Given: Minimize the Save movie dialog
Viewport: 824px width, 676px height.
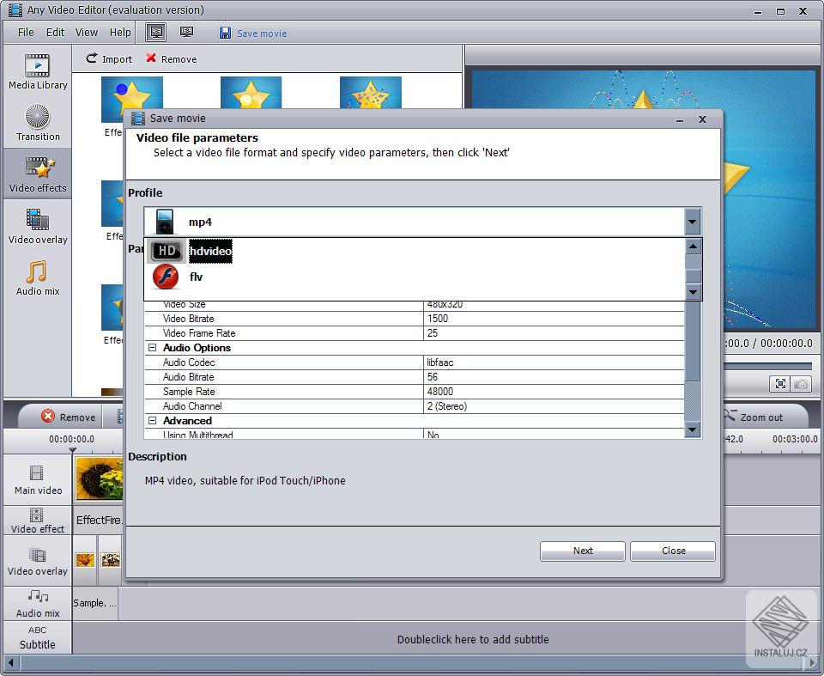Looking at the screenshot, I should [680, 120].
